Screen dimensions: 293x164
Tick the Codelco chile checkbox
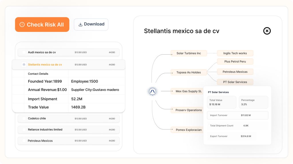pos(24,118)
